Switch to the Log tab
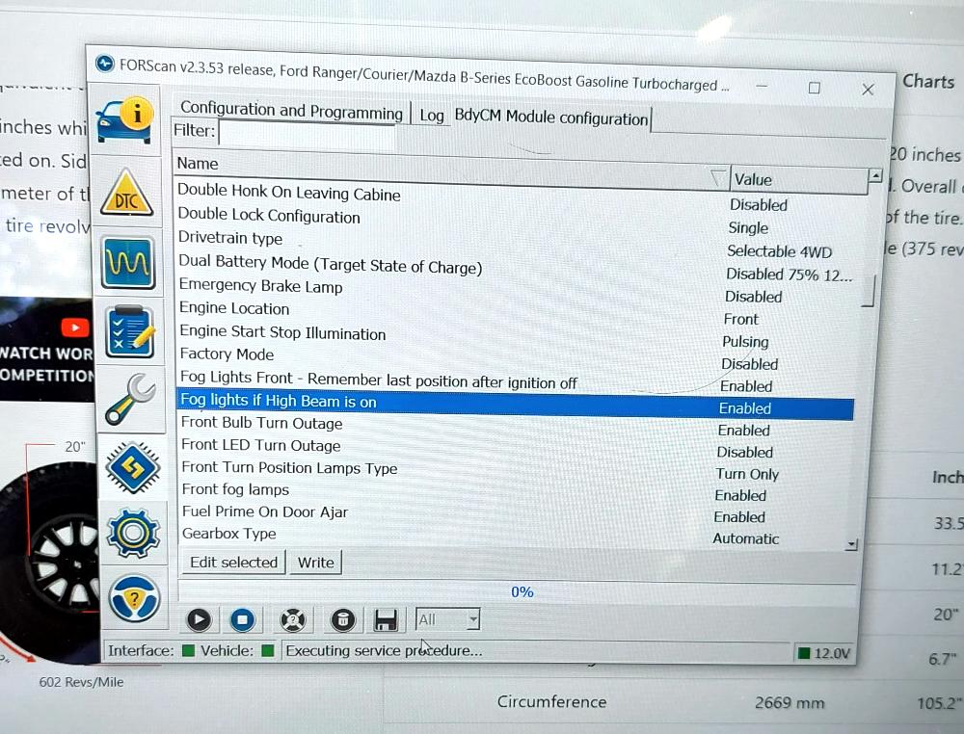This screenshot has width=964, height=734. click(431, 116)
